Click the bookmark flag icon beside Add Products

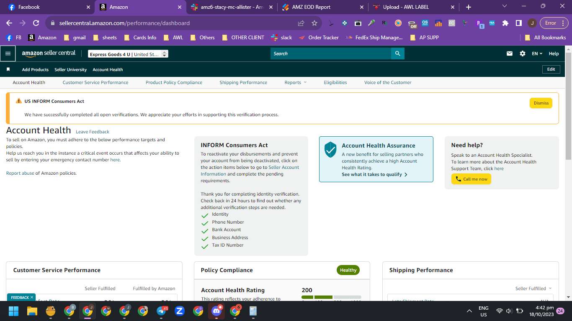point(8,69)
